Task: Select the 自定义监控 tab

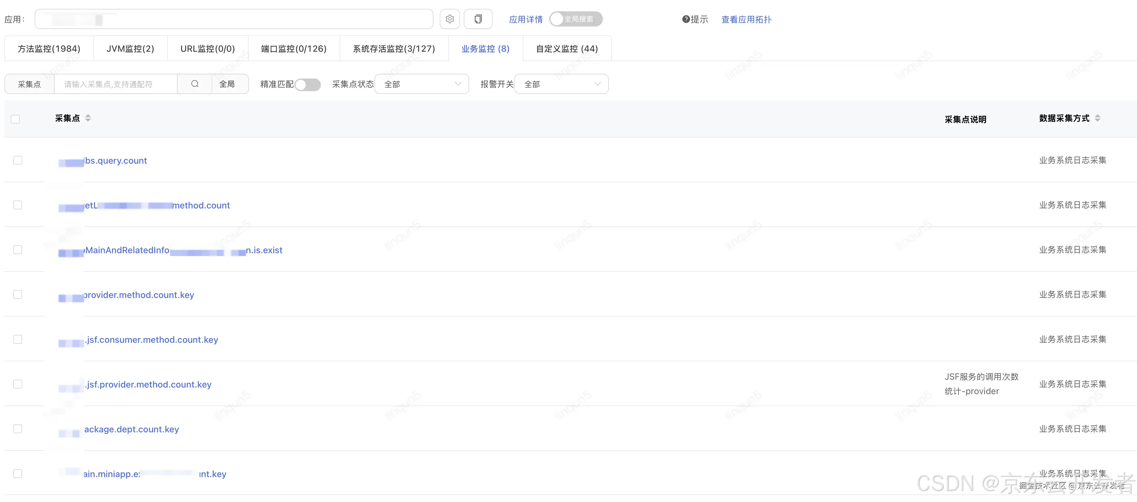Action: pos(567,49)
